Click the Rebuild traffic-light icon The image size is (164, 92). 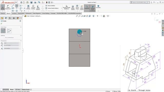(x=47, y=2)
